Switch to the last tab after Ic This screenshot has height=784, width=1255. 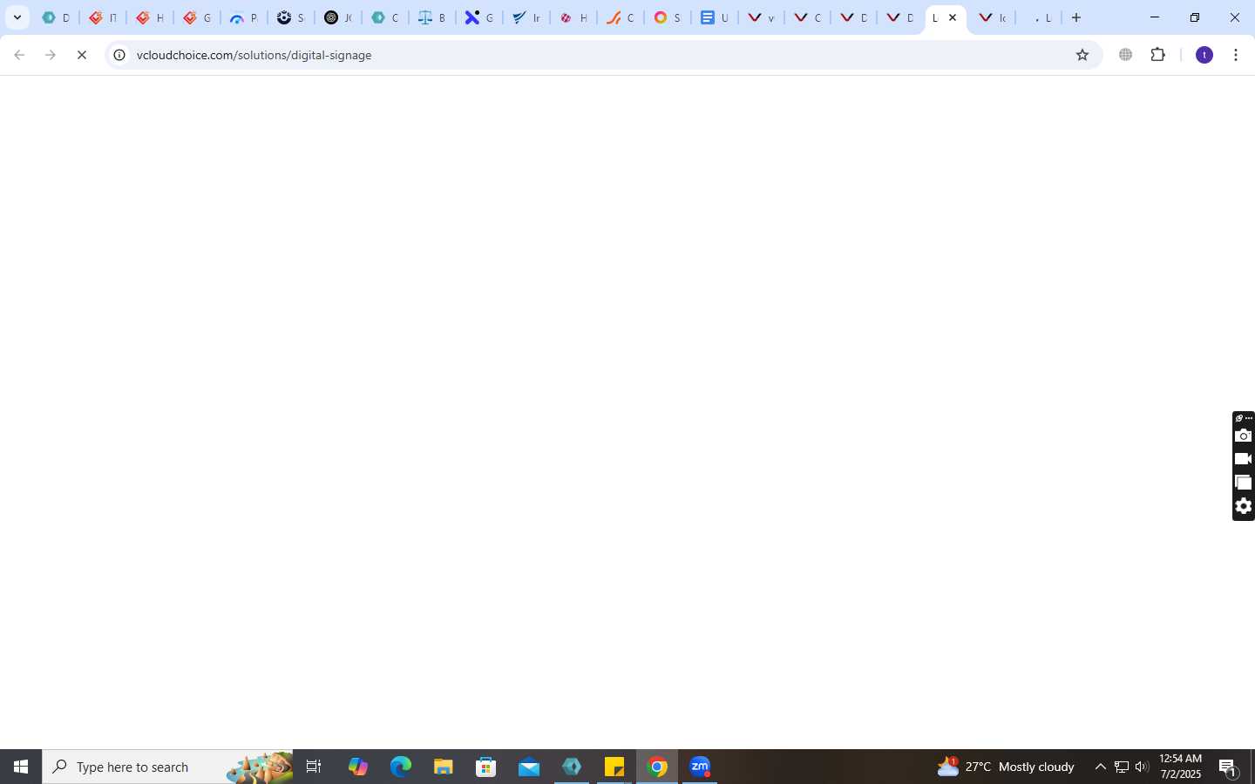point(1040,17)
